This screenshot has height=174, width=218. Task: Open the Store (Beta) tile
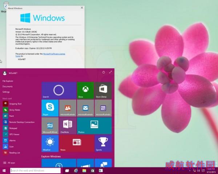pyautogui.click(x=103, y=90)
